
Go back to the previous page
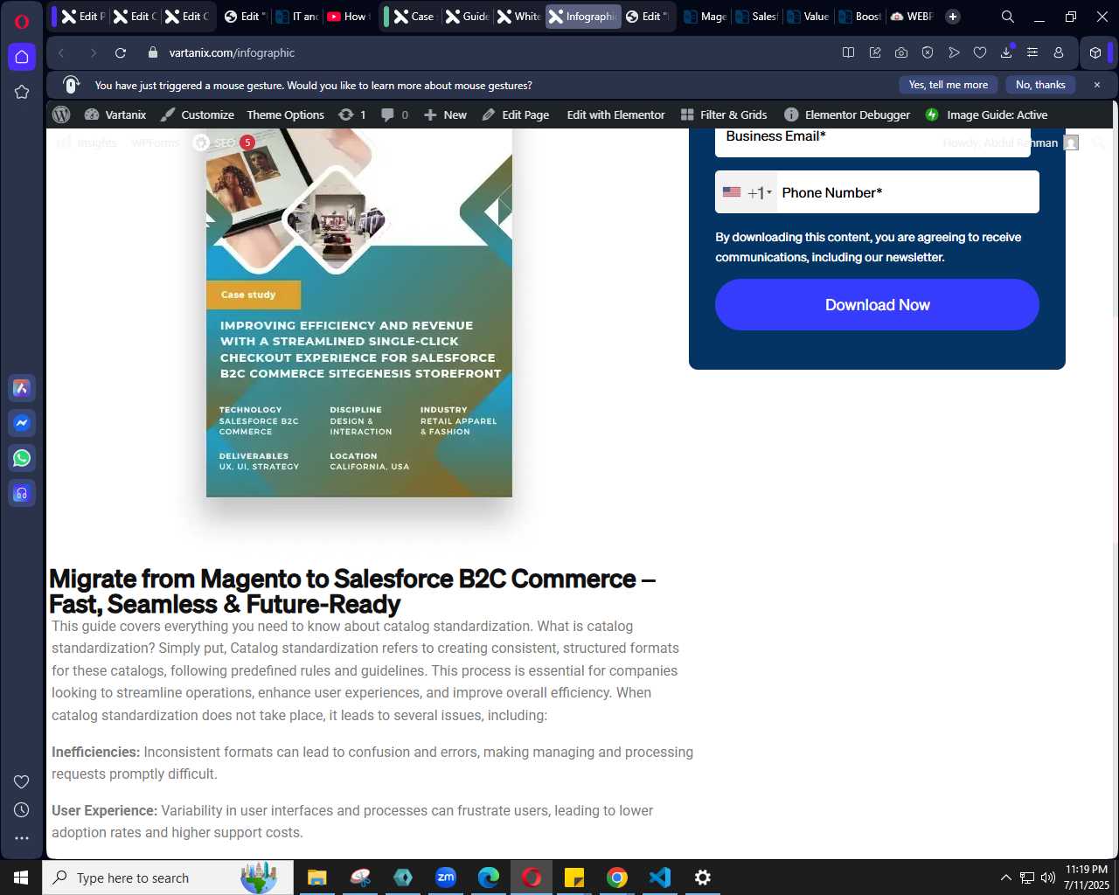pos(61,53)
